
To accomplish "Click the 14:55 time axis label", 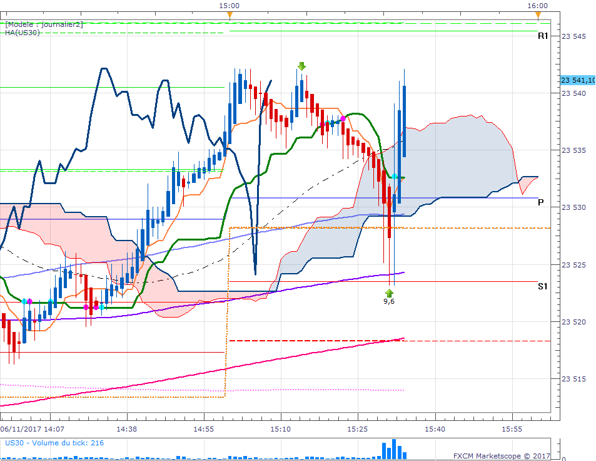I will (x=204, y=429).
